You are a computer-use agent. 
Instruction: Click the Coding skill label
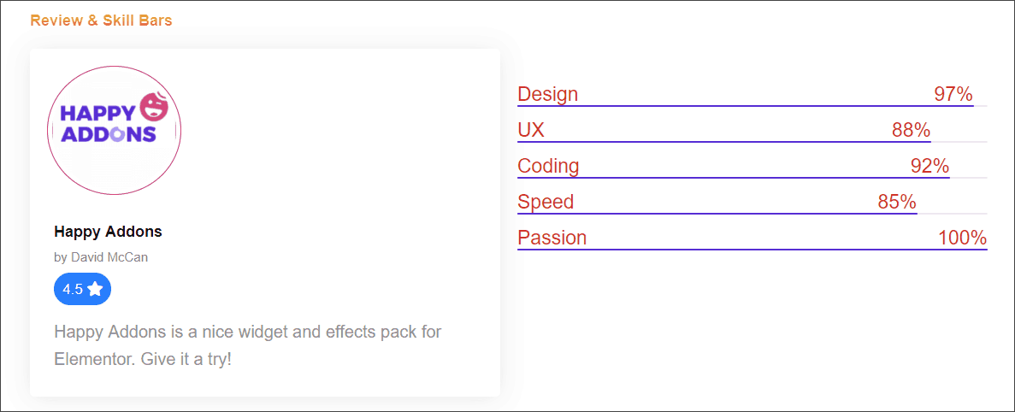click(x=548, y=166)
